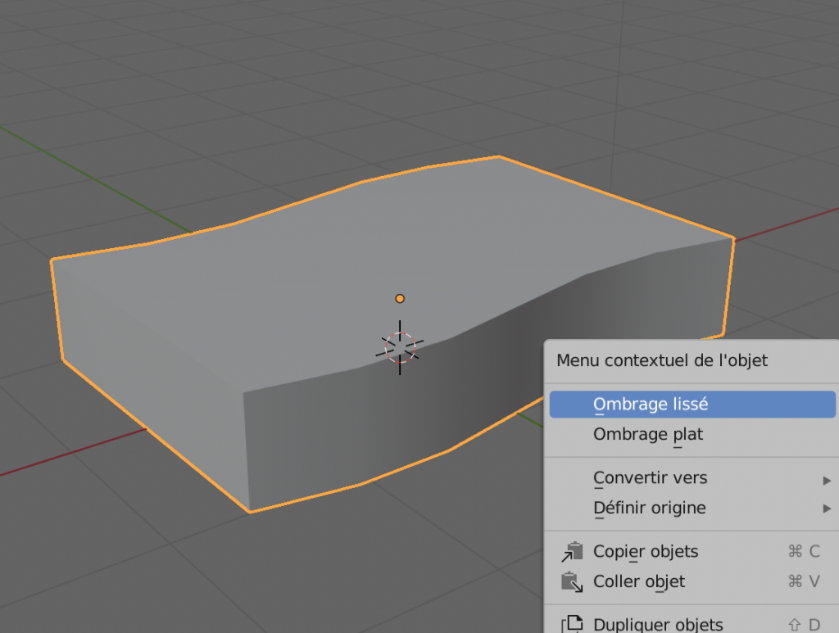The width and height of the screenshot is (839, 633).
Task: Click the Copier objets clipboard icon
Action: pyautogui.click(x=572, y=552)
